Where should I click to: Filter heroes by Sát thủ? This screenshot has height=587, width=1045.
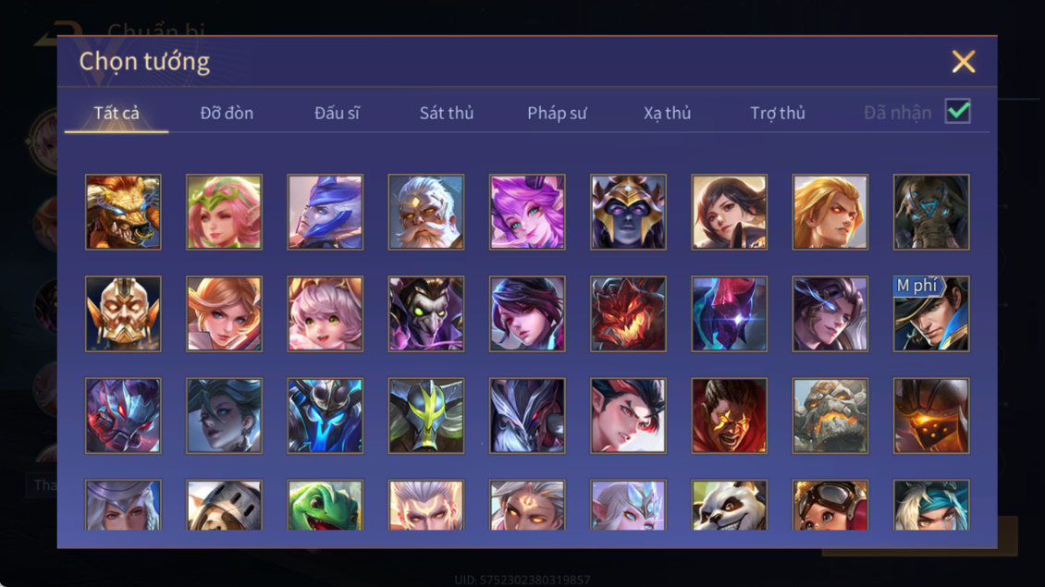coord(447,113)
